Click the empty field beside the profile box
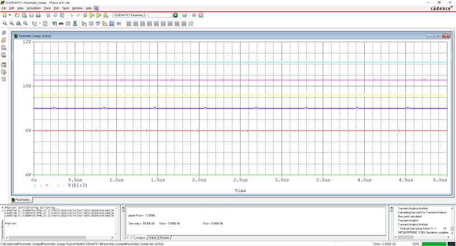Screen dimensions: 456x246 [x=160, y=15]
